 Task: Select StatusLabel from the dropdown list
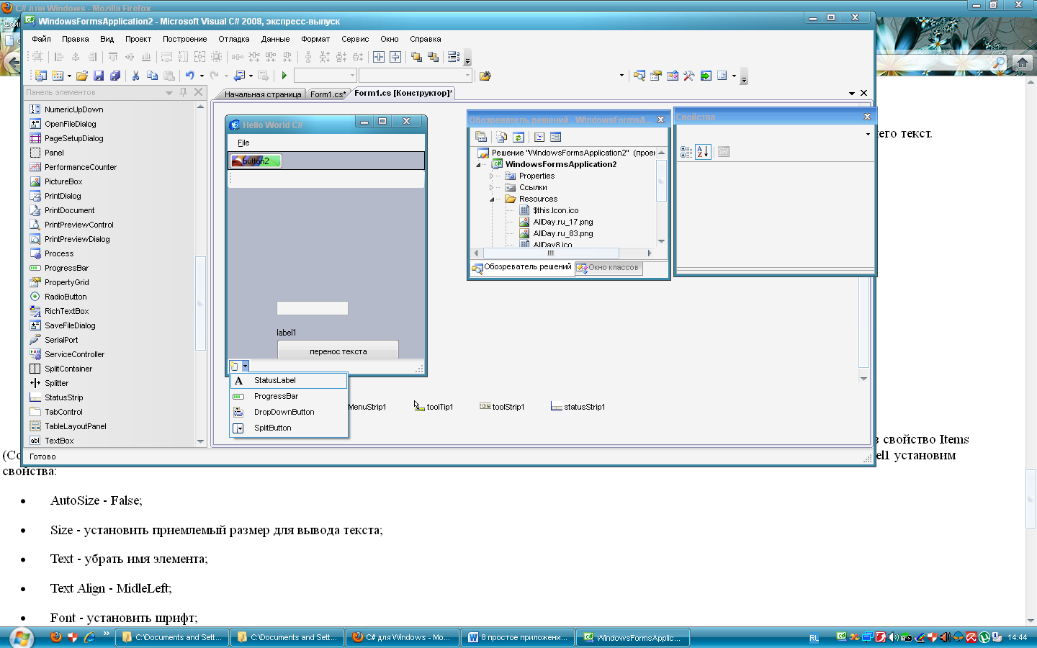pyautogui.click(x=289, y=380)
